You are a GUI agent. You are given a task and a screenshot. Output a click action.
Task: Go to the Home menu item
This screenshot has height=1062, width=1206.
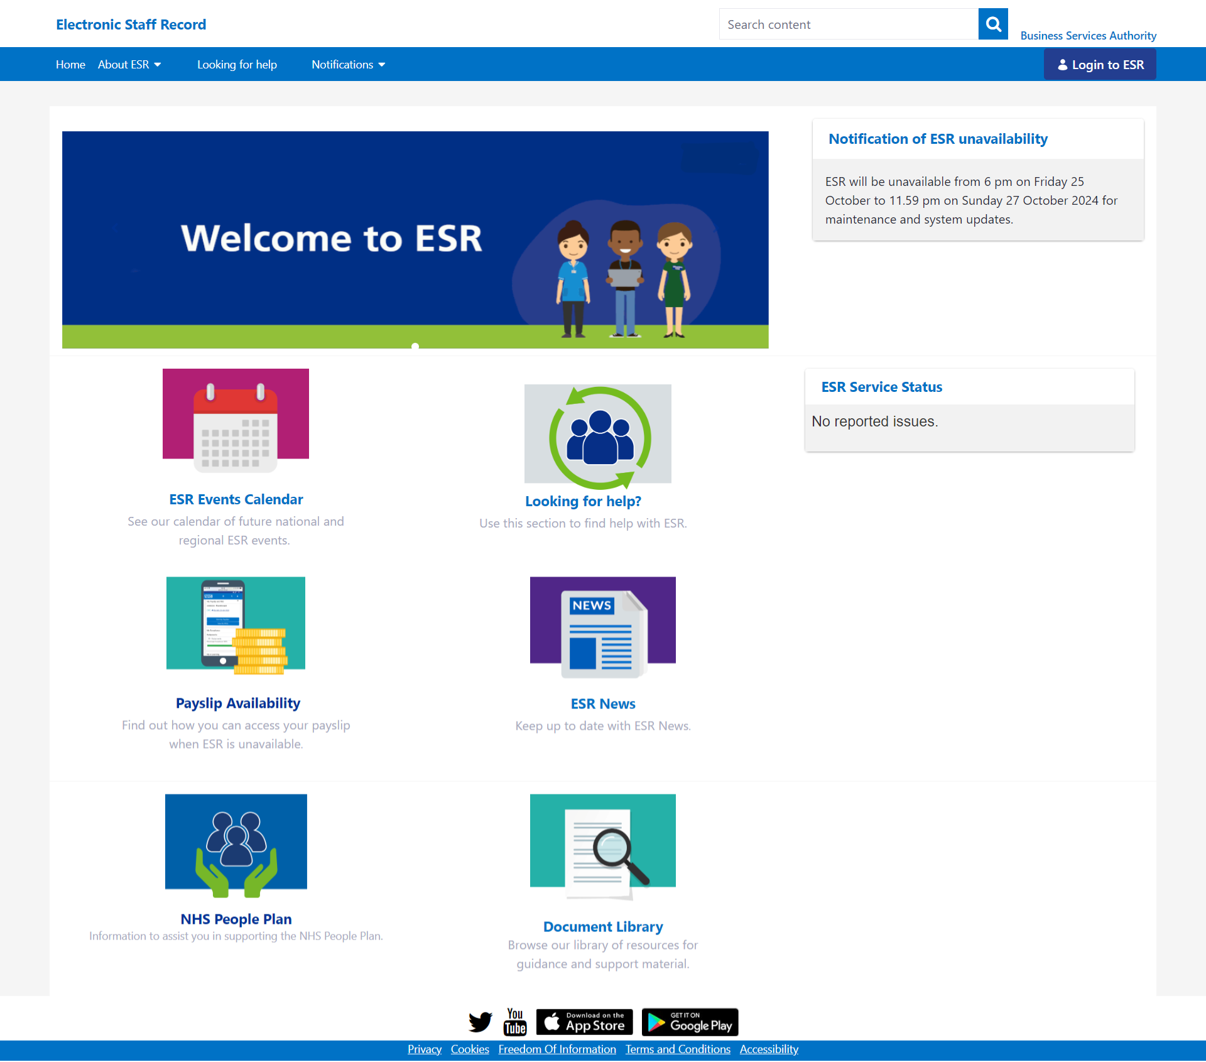tap(70, 65)
